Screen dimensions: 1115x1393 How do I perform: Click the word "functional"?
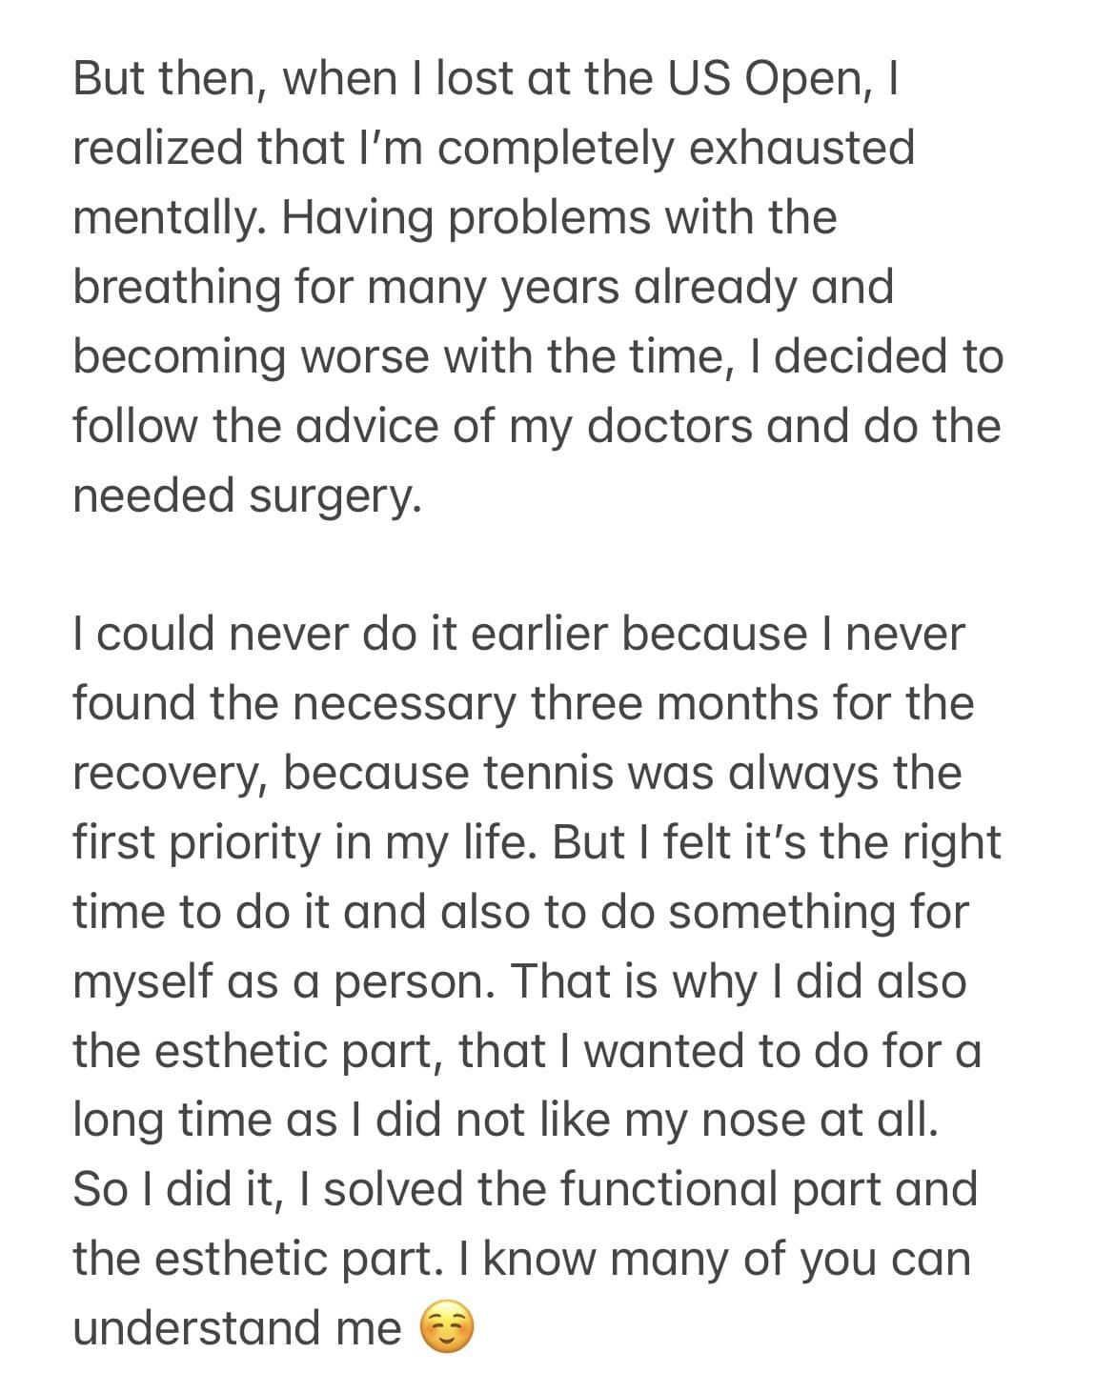[x=676, y=1190]
